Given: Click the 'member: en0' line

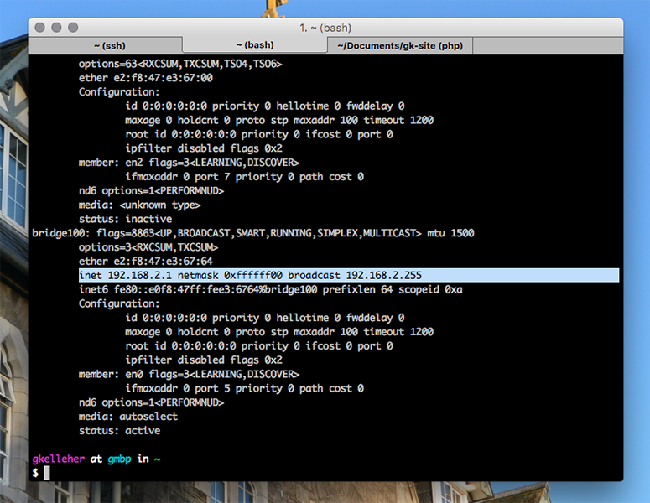Looking at the screenshot, I should click(x=189, y=374).
